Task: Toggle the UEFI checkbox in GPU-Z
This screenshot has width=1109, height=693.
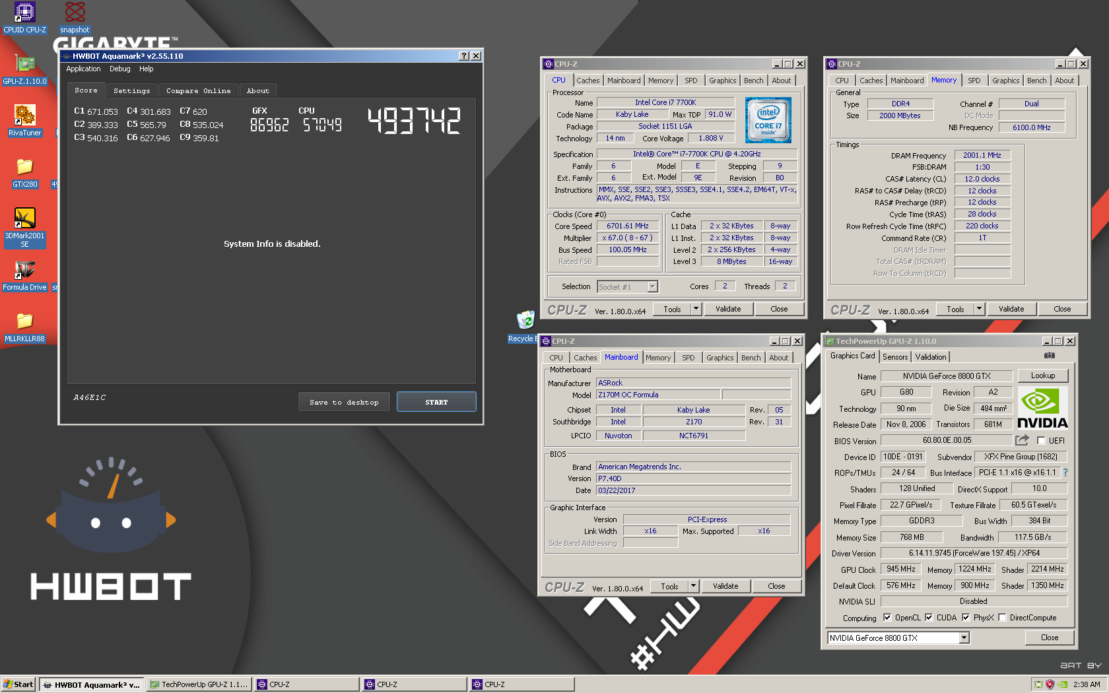Action: click(1041, 441)
